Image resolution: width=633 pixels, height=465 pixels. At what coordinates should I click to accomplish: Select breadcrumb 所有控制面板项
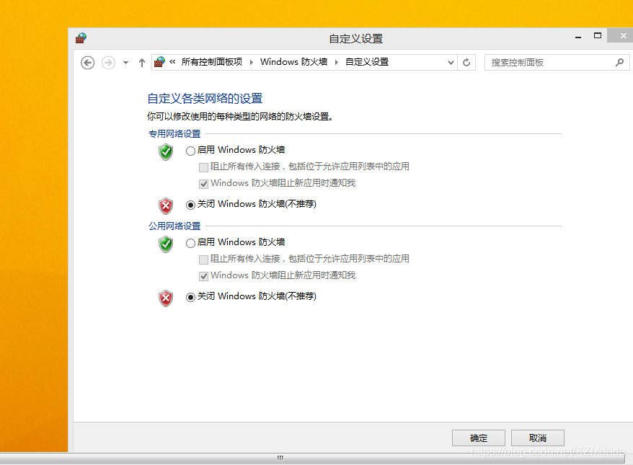tap(212, 62)
